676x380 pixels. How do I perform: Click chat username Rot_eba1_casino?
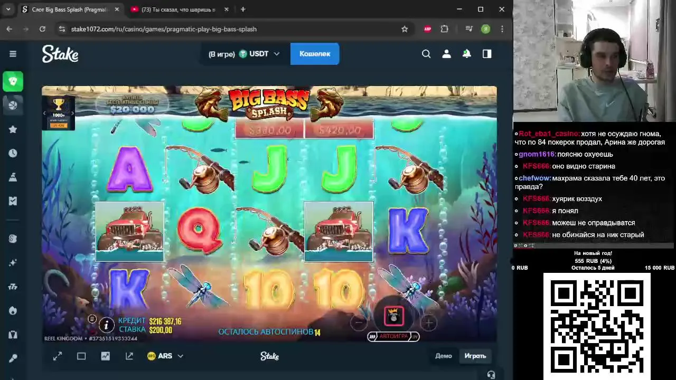549,134
